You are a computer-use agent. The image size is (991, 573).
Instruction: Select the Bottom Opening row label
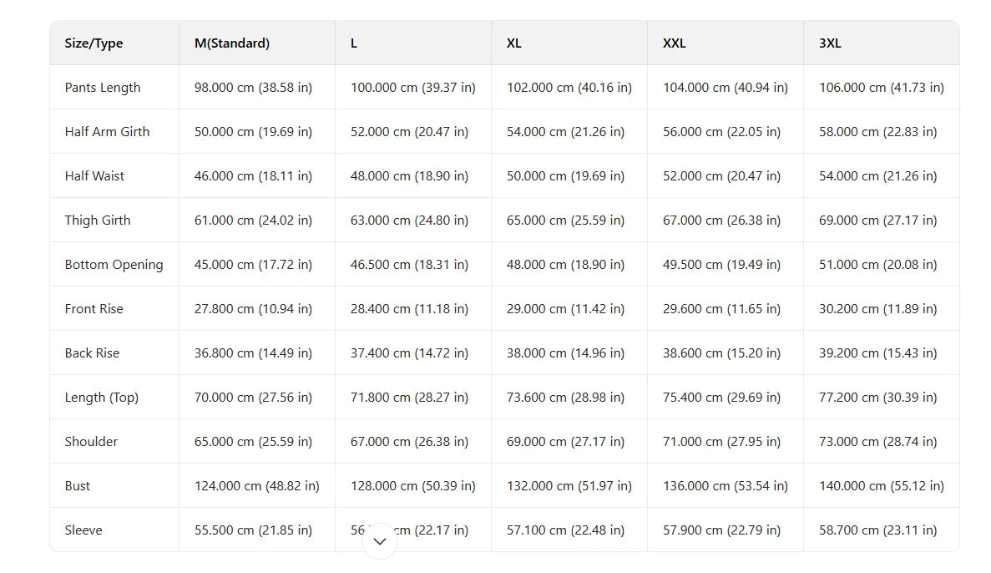(x=114, y=264)
